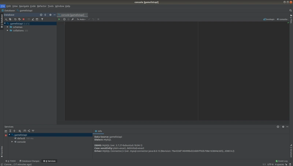
Task: Open Services panel gear settings
Action: [x=283, y=127]
